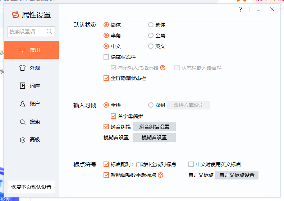This screenshot has width=284, height=201.
Task: Go to the 账户 tab
Action: 31,104
